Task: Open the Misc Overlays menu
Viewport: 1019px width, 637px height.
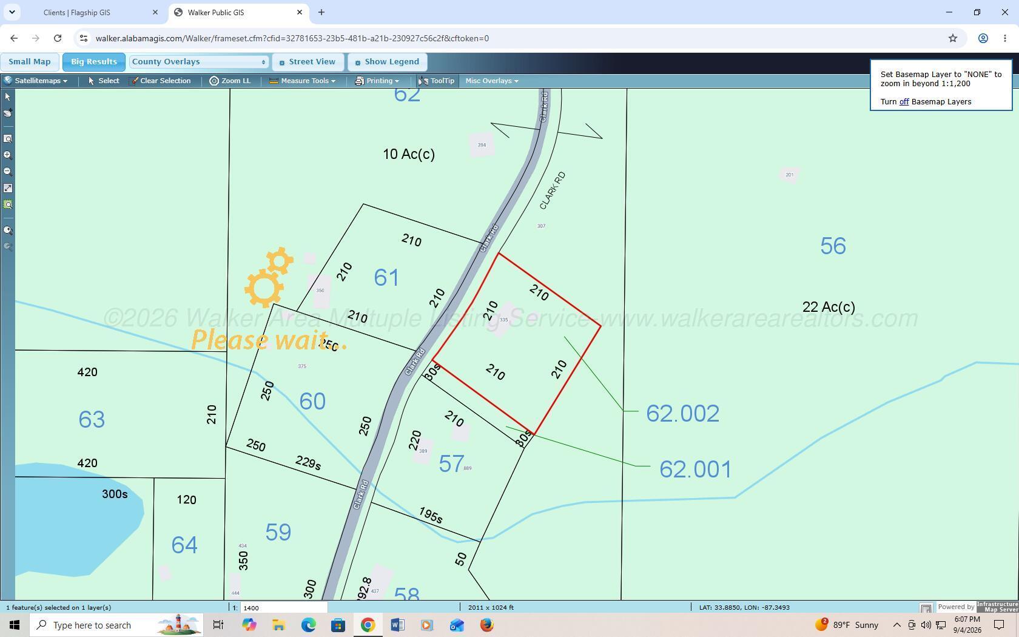Action: (491, 81)
